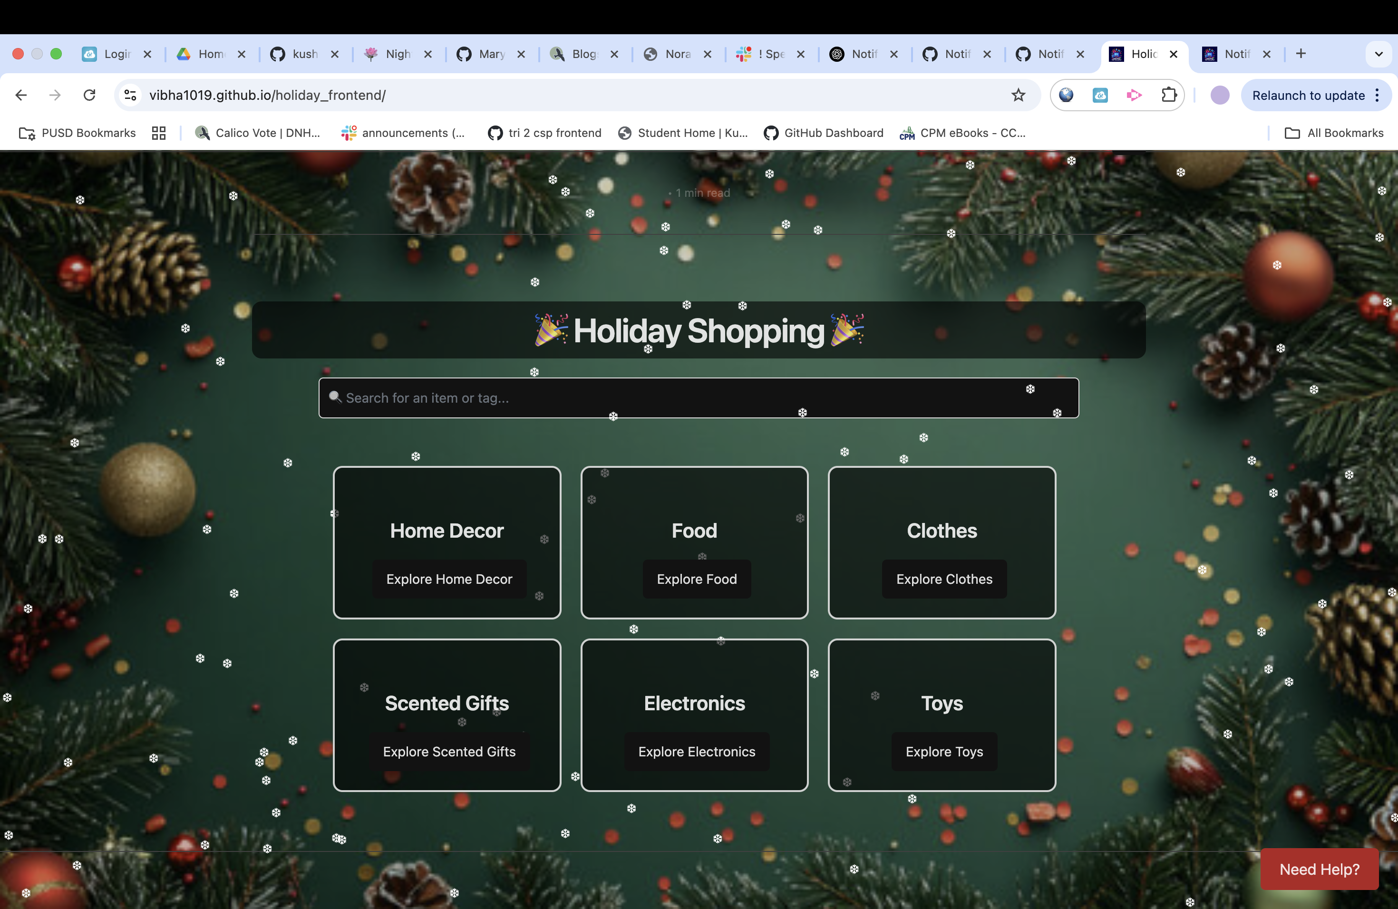Open the pink arrow extension icon
The width and height of the screenshot is (1398, 909).
1134,95
